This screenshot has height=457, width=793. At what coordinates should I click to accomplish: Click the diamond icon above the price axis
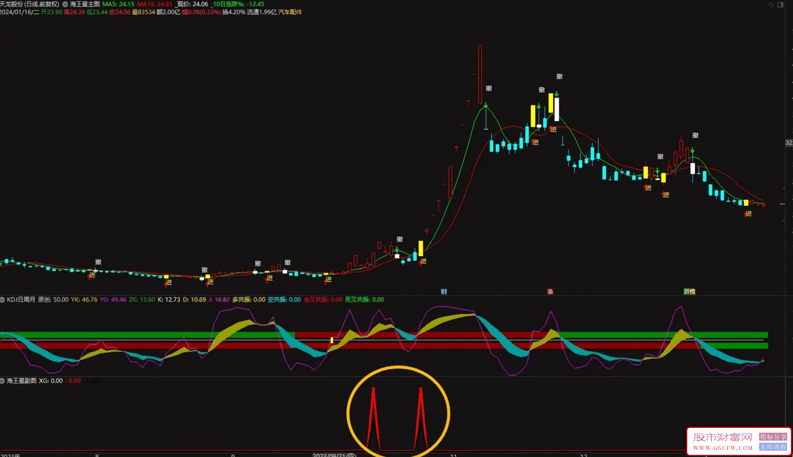coord(771,4)
